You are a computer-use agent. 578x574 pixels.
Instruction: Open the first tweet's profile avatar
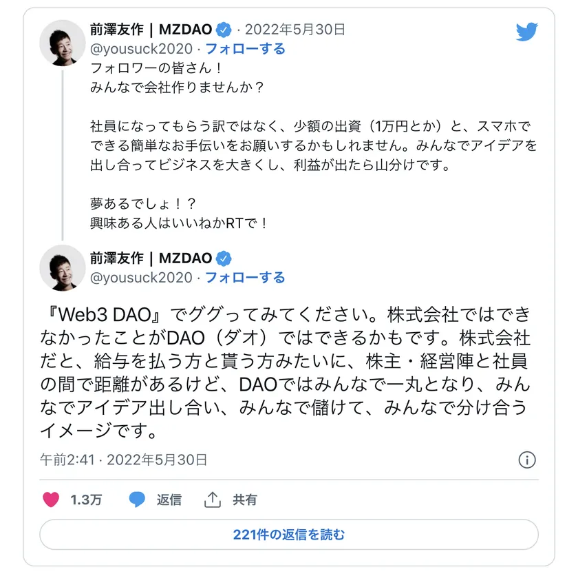click(x=63, y=43)
